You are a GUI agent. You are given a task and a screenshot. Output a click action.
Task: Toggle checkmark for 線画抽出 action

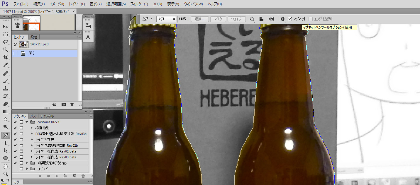pos(15,128)
